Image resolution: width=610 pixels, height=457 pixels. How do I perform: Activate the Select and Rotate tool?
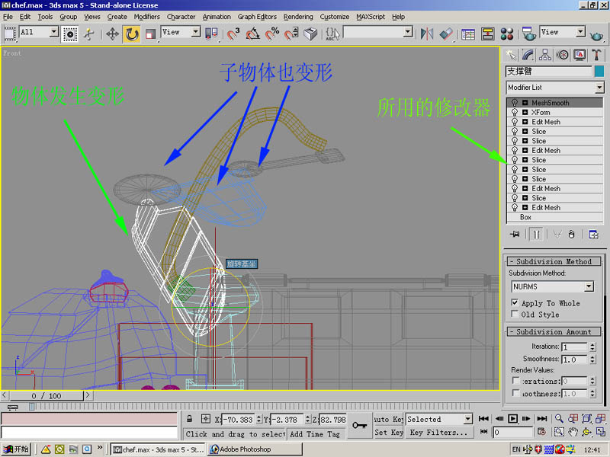pos(131,34)
